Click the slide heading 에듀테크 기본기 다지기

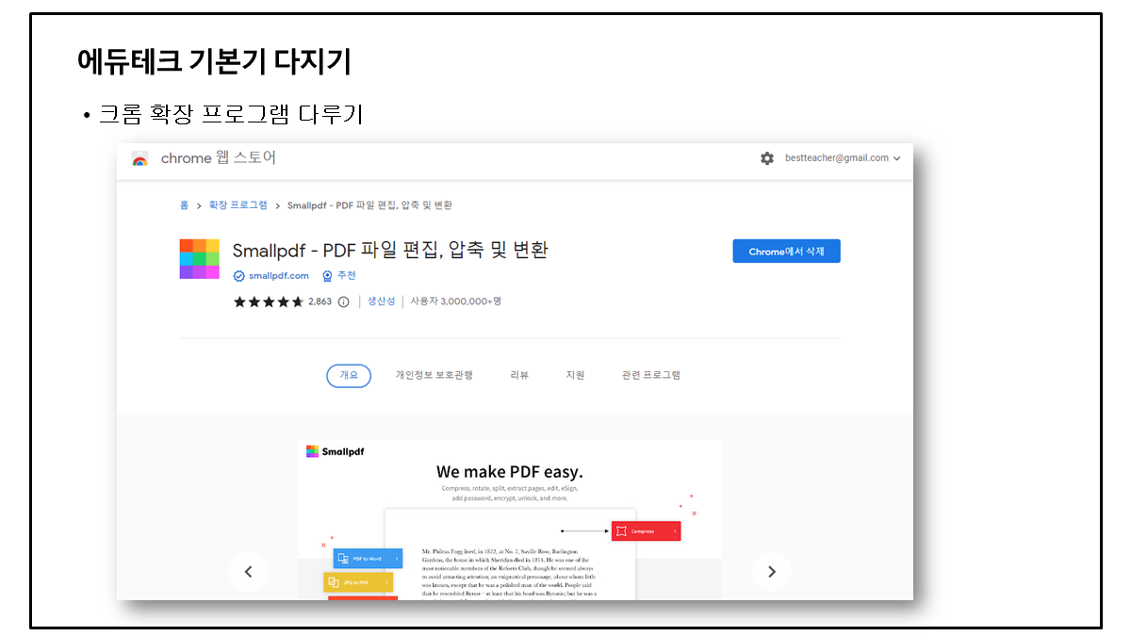click(x=214, y=61)
